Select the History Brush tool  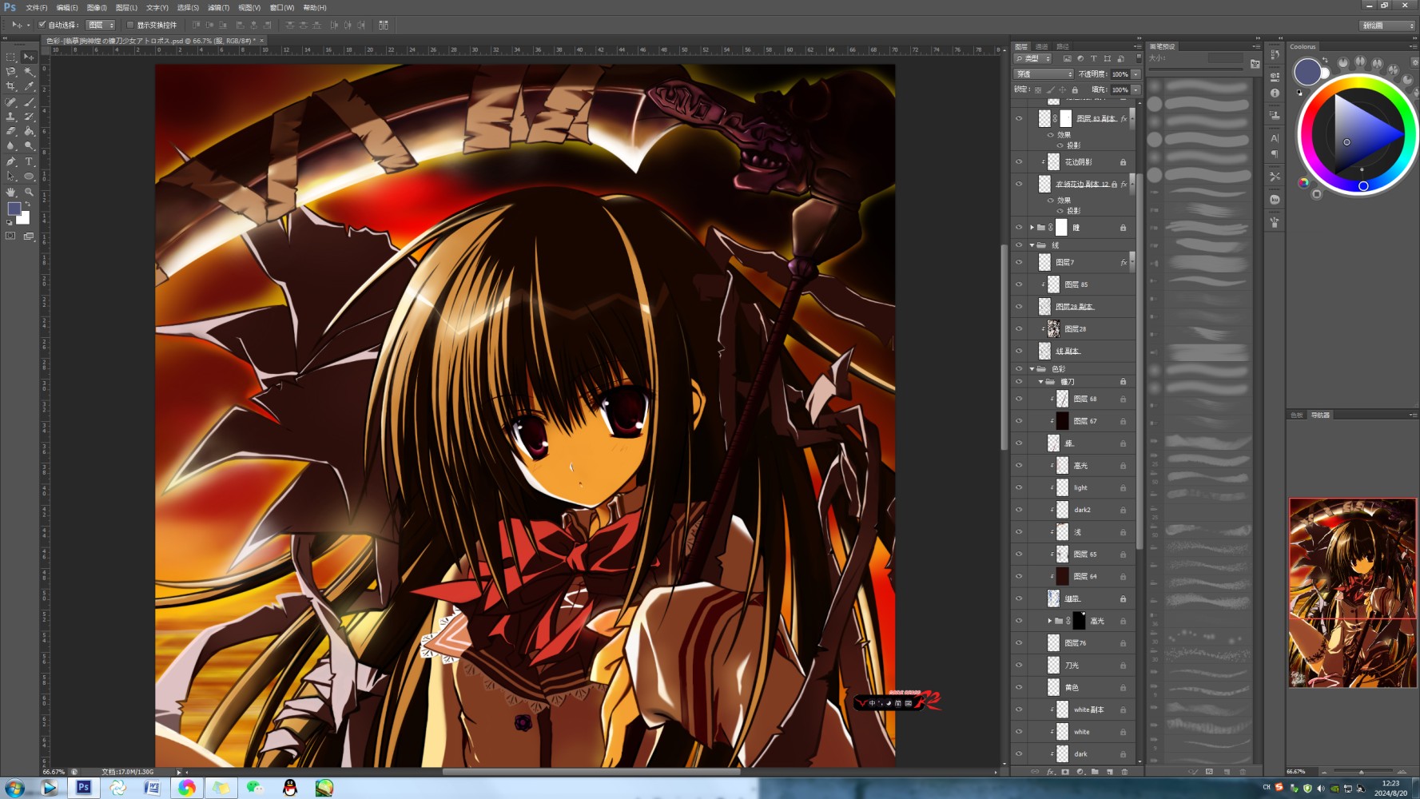[29, 117]
